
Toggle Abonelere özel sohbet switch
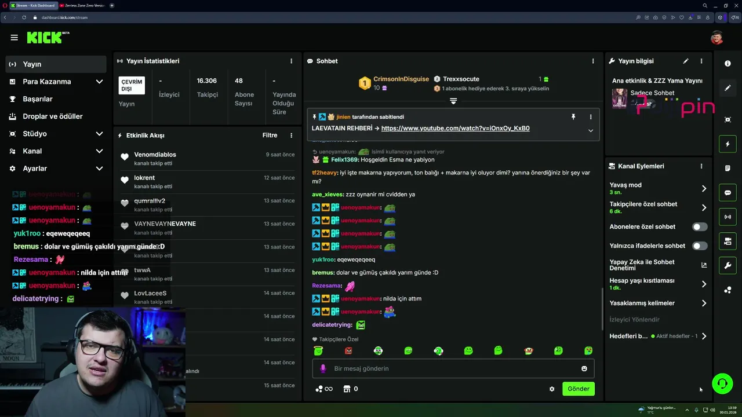click(x=700, y=227)
